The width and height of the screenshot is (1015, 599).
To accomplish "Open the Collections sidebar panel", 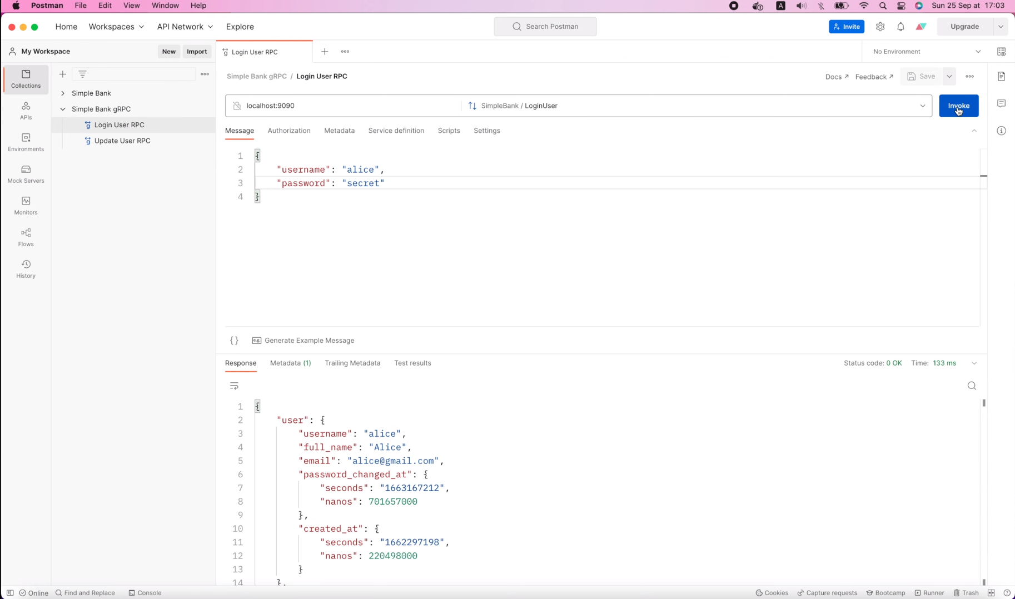I will [26, 79].
